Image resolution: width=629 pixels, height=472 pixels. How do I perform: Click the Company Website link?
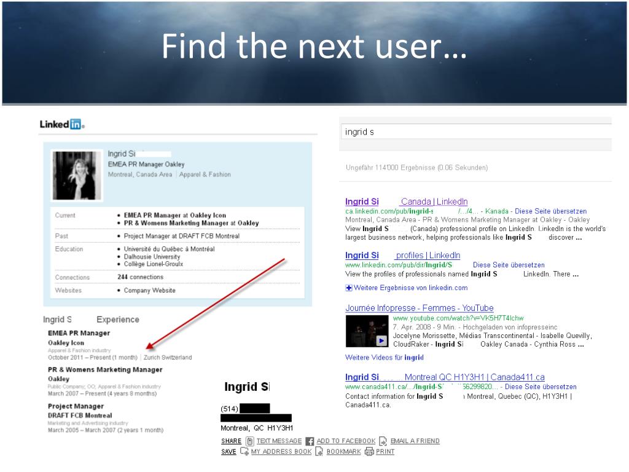point(150,290)
